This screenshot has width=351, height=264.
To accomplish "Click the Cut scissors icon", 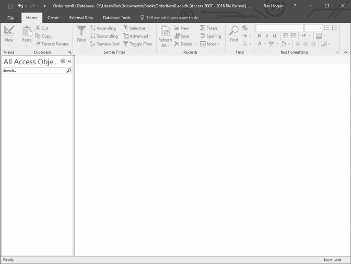I will tap(38, 28).
